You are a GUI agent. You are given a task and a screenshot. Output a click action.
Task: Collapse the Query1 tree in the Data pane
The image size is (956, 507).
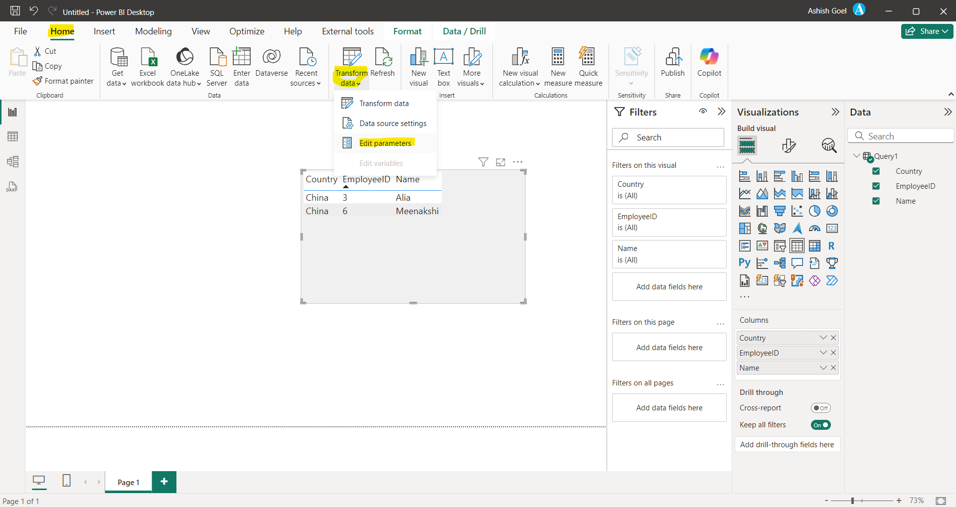point(856,155)
